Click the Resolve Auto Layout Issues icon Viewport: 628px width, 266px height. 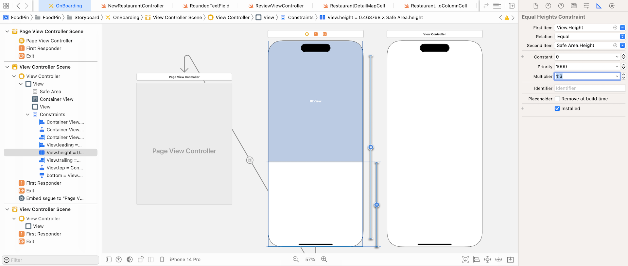[498, 259]
